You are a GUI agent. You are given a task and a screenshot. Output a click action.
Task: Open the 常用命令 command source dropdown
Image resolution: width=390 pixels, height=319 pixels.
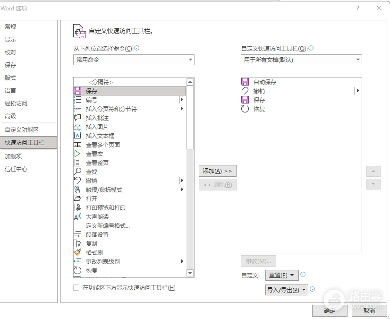(134, 60)
